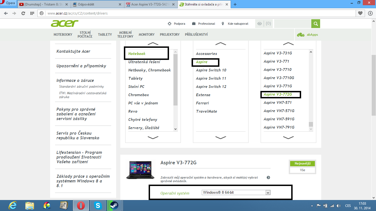Click the volume speaker tray icon

(x=339, y=206)
